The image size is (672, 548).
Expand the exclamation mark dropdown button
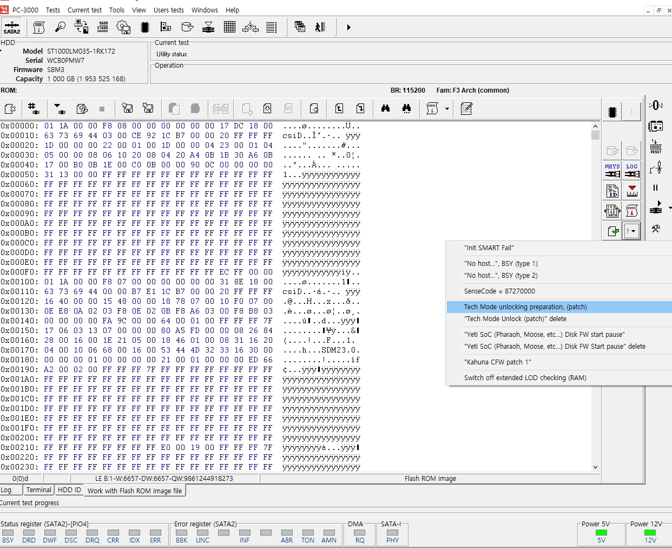[x=632, y=231]
